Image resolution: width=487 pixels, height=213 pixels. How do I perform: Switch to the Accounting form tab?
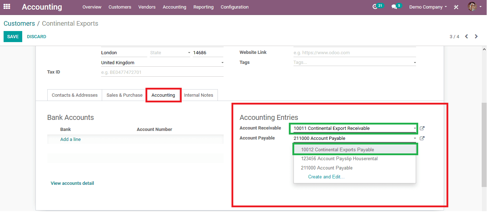tap(163, 95)
